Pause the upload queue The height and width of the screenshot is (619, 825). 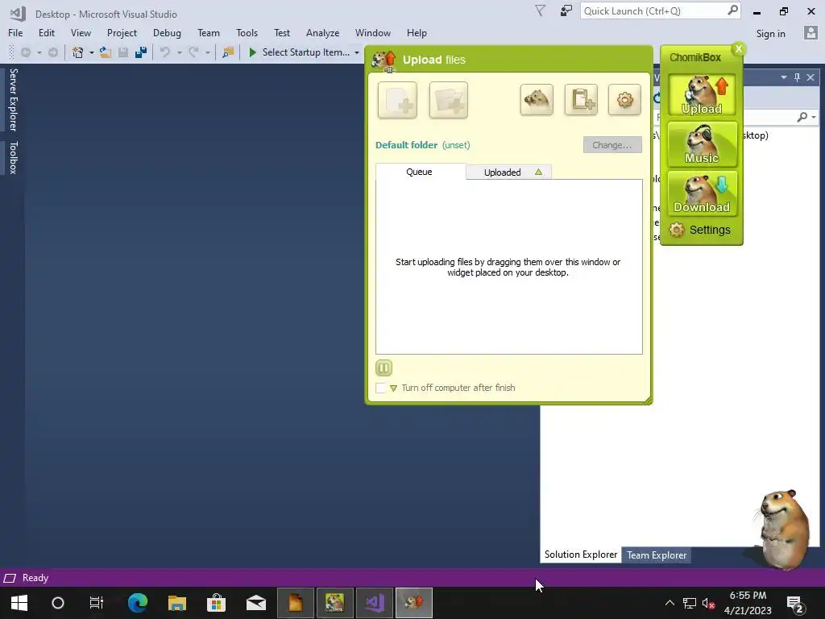point(383,368)
